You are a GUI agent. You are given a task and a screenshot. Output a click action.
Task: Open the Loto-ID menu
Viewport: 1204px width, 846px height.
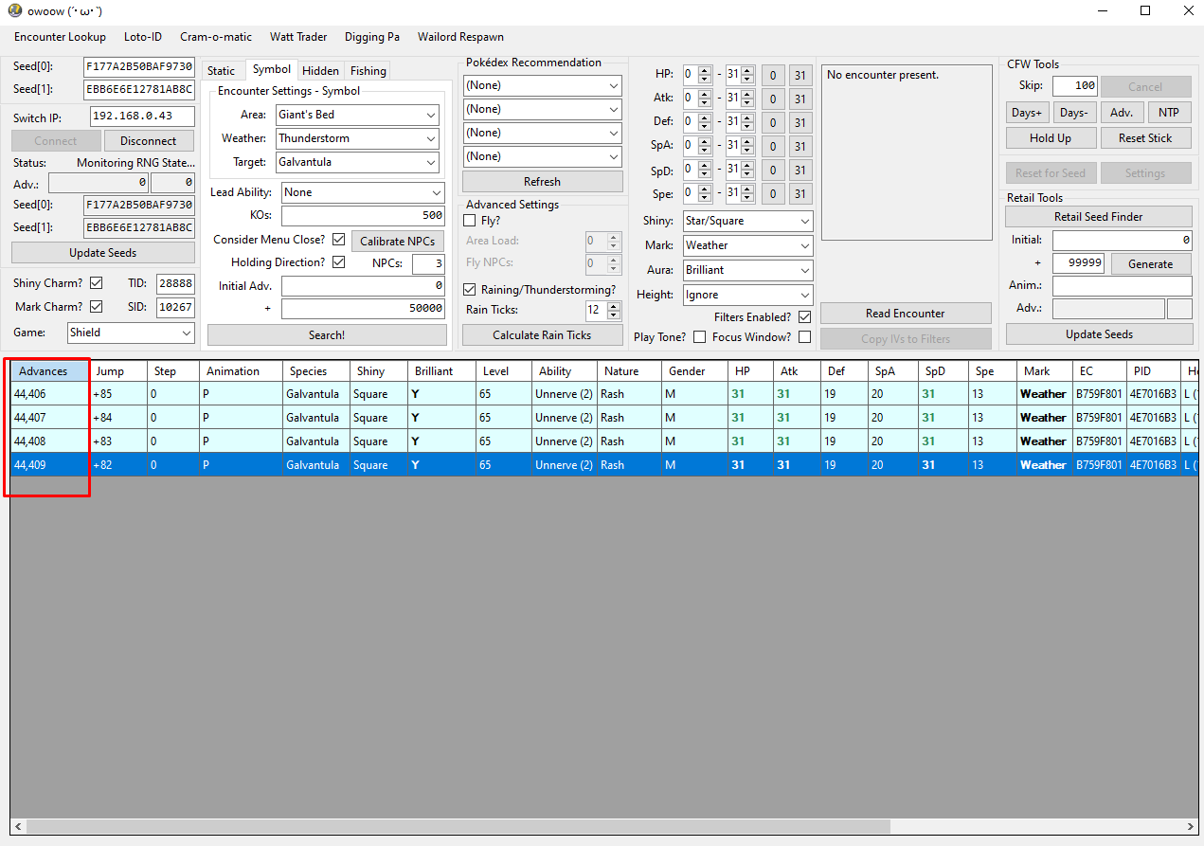(143, 37)
